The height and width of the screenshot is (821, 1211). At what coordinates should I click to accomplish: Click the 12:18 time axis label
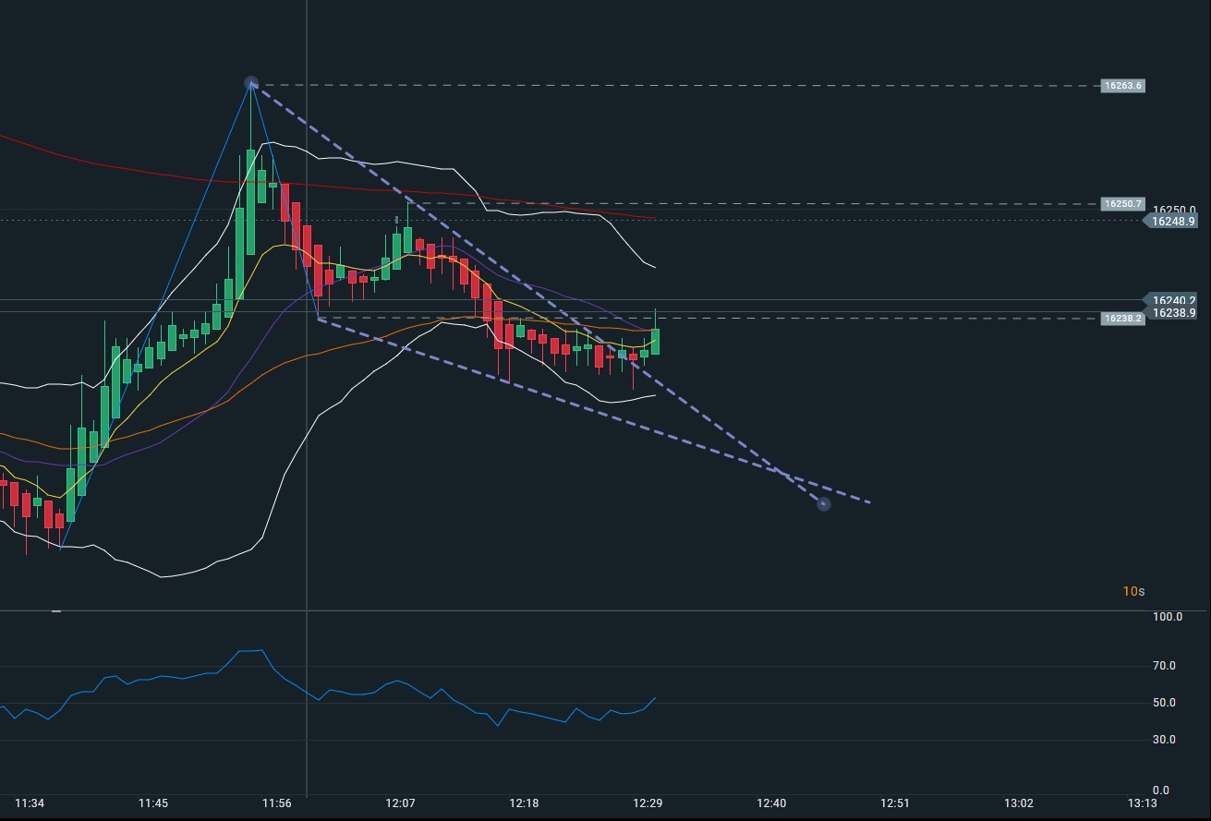525,803
